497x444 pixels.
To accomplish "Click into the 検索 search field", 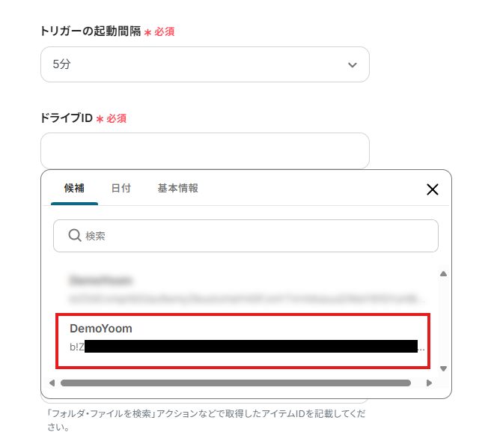I will (246, 236).
